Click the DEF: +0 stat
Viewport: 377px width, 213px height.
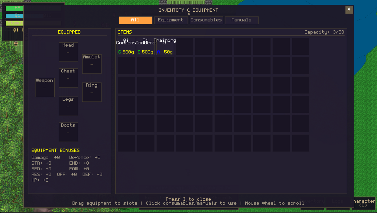[x=92, y=174]
